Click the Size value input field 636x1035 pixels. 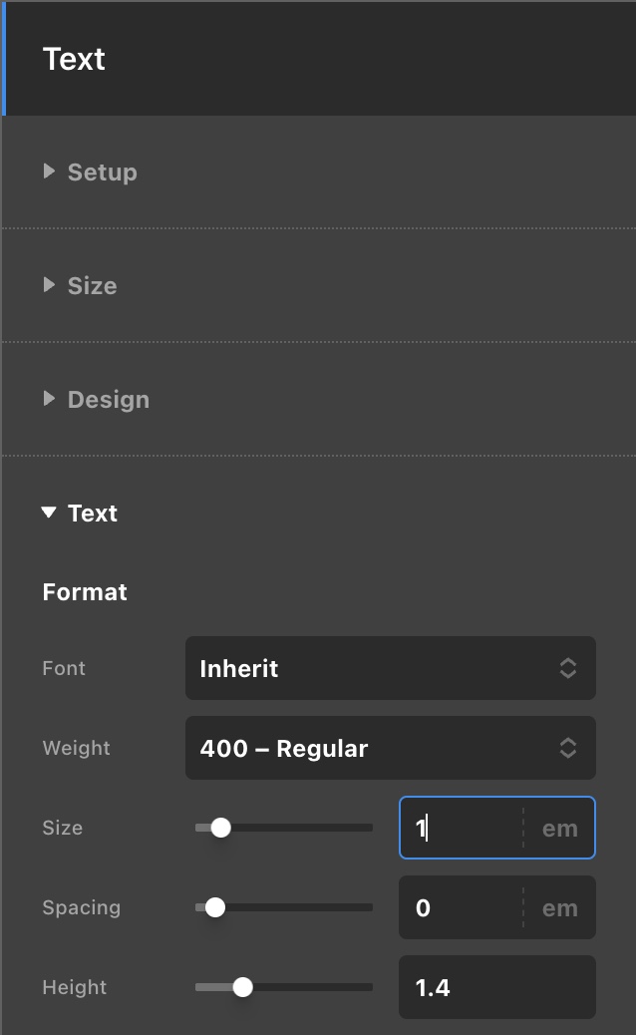(461, 828)
